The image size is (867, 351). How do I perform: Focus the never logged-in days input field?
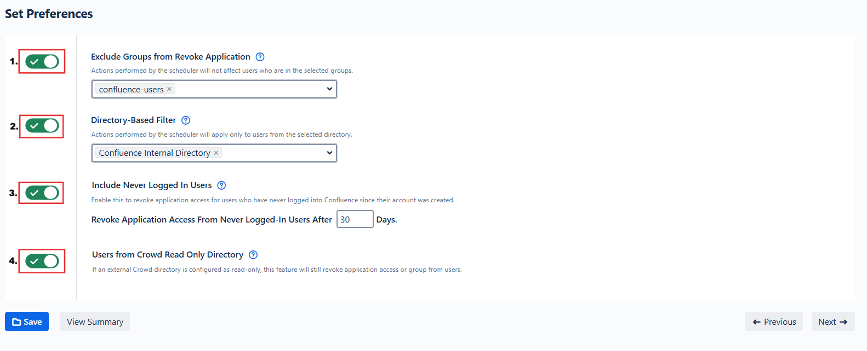[x=355, y=219]
